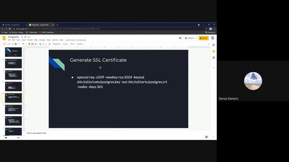Open the Apps bookmarks shortcut
This screenshot has width=289, height=162.
pyautogui.click(x=5, y=32)
